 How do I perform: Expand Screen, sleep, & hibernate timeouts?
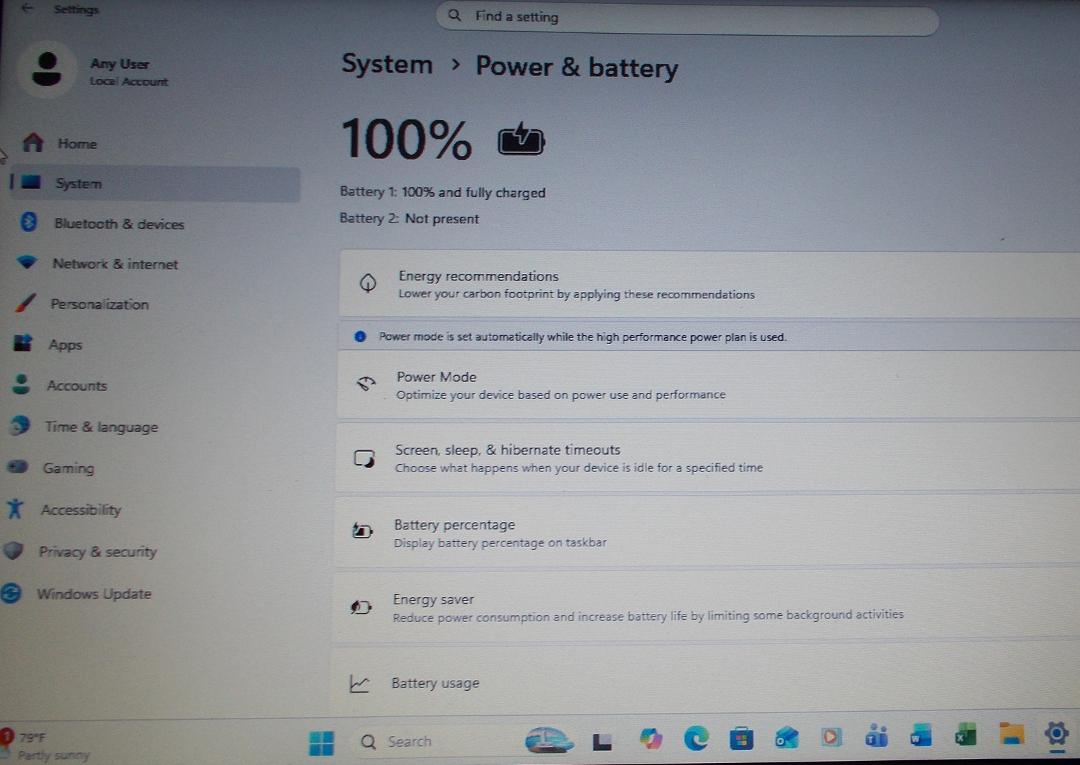[x=707, y=458]
